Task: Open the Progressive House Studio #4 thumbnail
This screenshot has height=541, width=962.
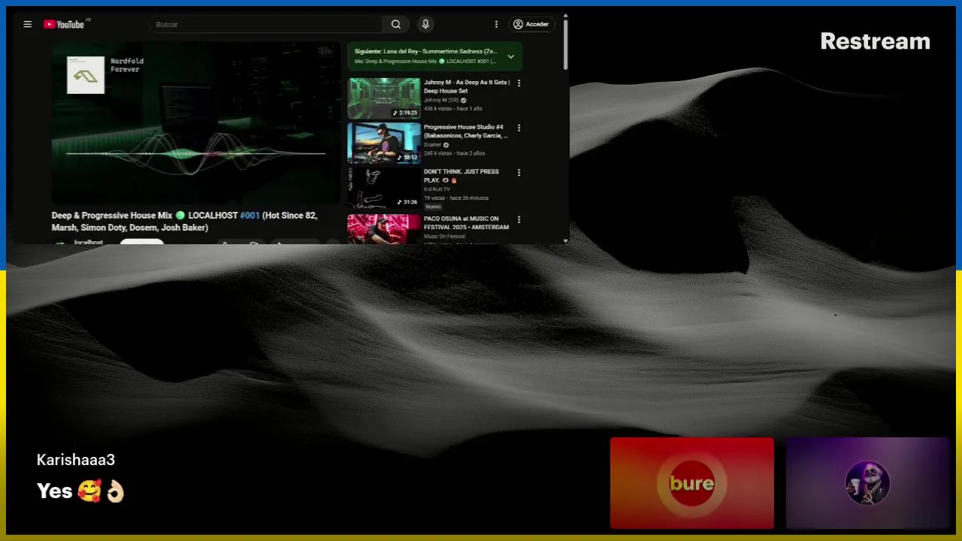Action: click(384, 143)
